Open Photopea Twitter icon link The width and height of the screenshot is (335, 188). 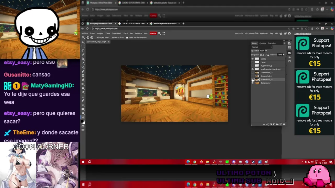(x=285, y=33)
